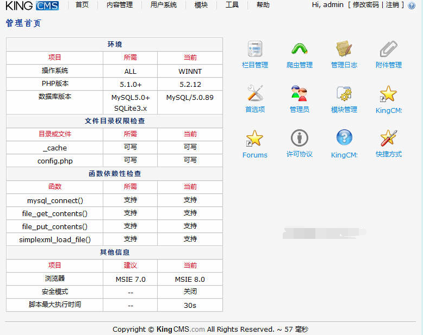The width and height of the screenshot is (423, 335).
Task: Click the 操作系统 row label
Action: point(55,71)
